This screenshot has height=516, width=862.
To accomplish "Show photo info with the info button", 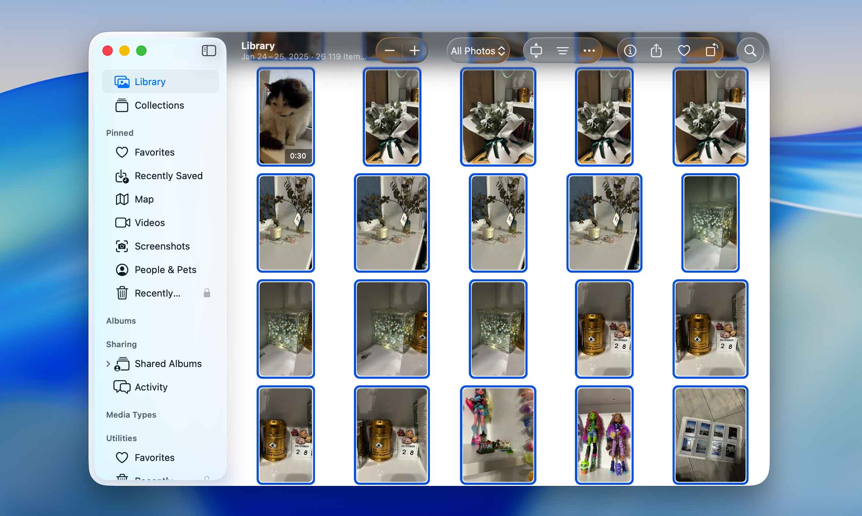I will pos(630,51).
